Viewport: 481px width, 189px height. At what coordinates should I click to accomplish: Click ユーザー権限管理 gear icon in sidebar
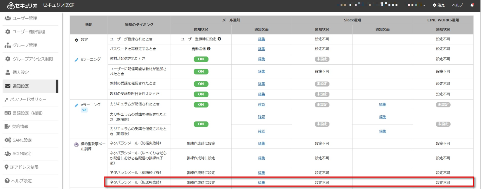pos(8,32)
